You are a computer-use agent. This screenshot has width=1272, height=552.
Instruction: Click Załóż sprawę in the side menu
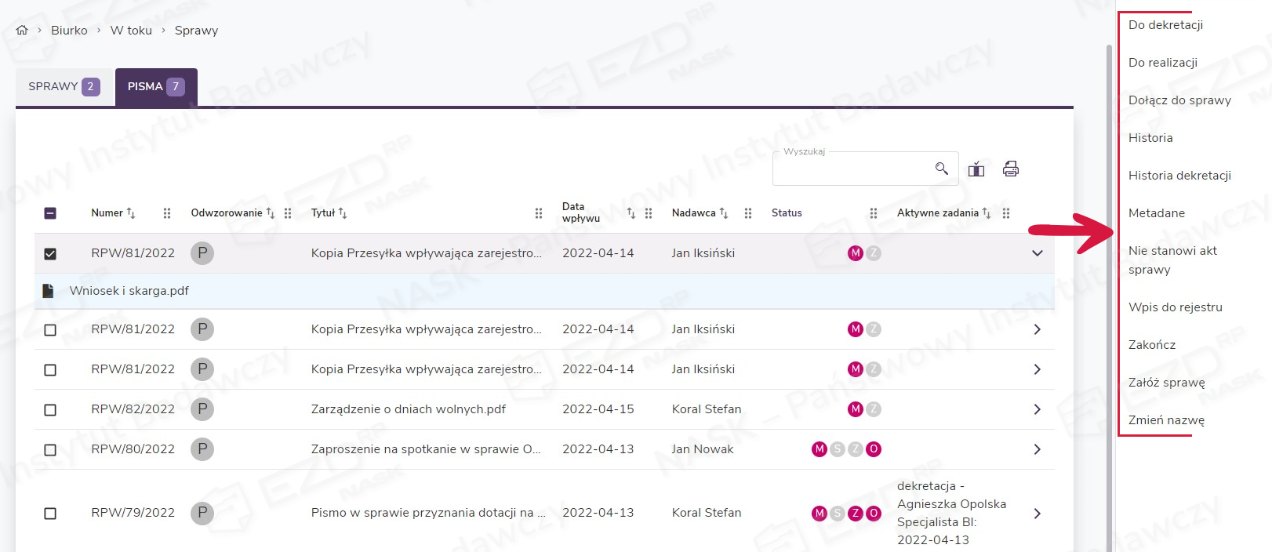(x=1166, y=383)
